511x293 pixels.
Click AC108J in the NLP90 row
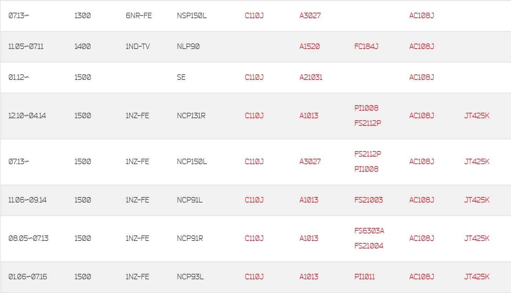click(x=421, y=46)
